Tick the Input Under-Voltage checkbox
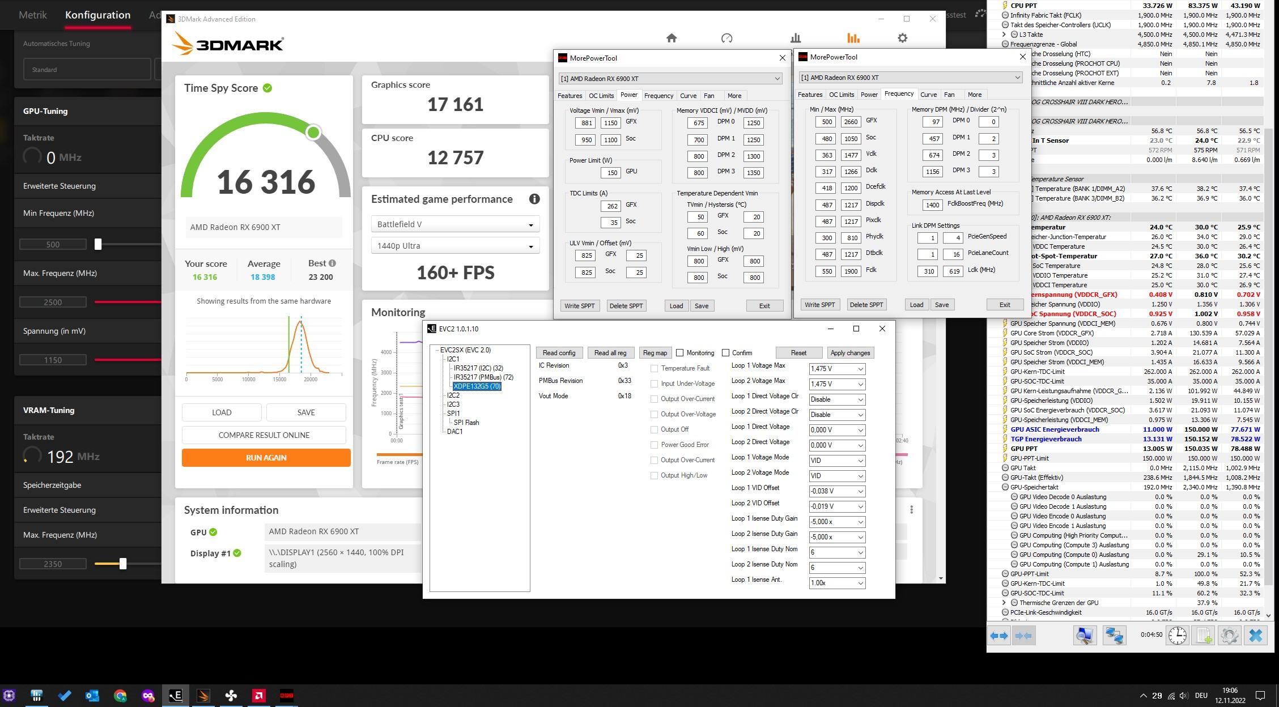The image size is (1279, 707). 654,384
